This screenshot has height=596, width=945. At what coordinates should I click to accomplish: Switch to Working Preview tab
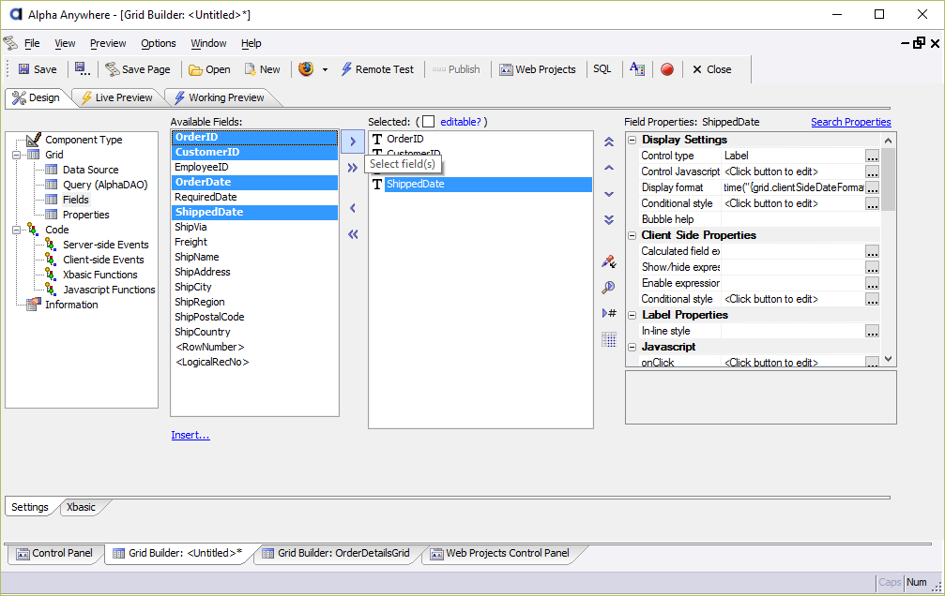pos(220,97)
